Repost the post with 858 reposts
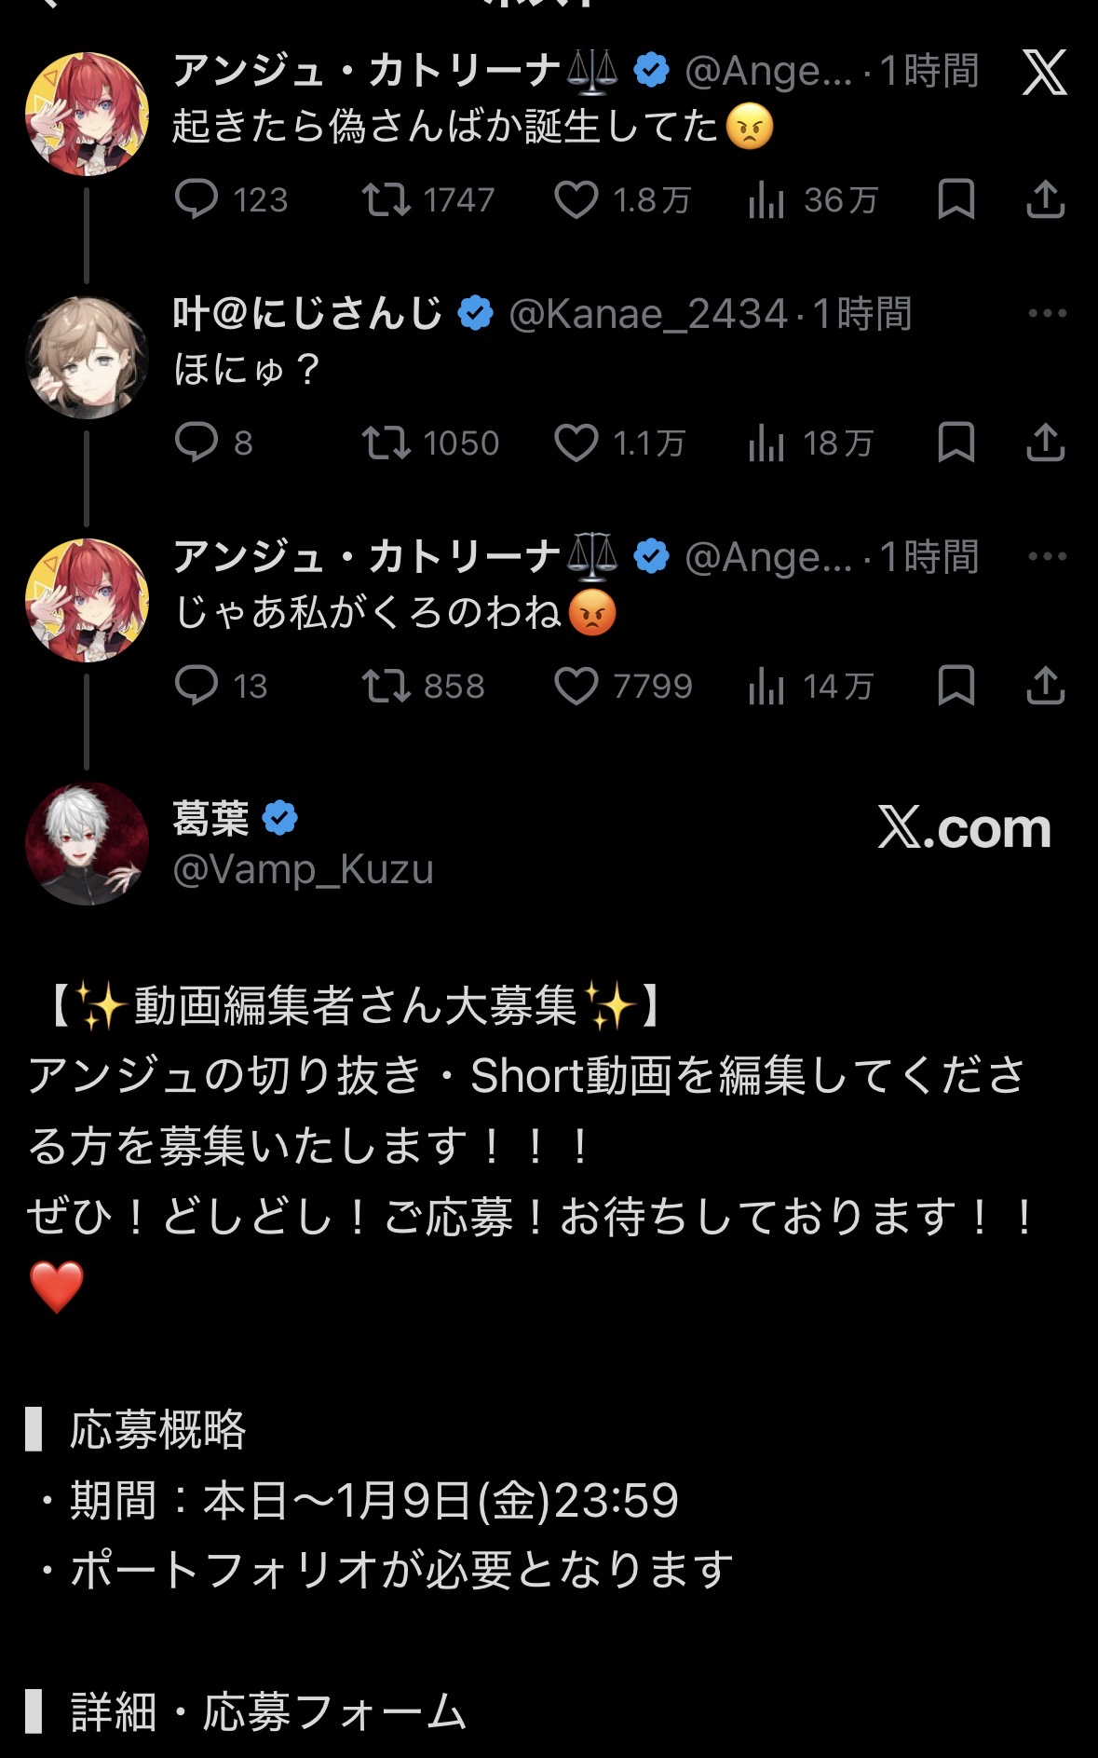The image size is (1098, 1758). (x=386, y=687)
